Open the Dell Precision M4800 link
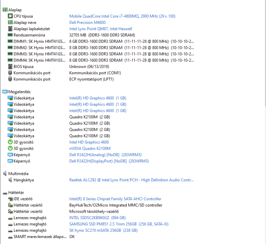Screen dimensions: 266x244 click(x=87, y=22)
